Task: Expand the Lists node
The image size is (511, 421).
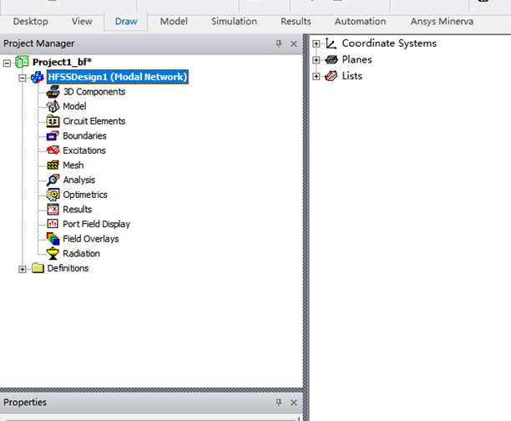Action: 316,76
